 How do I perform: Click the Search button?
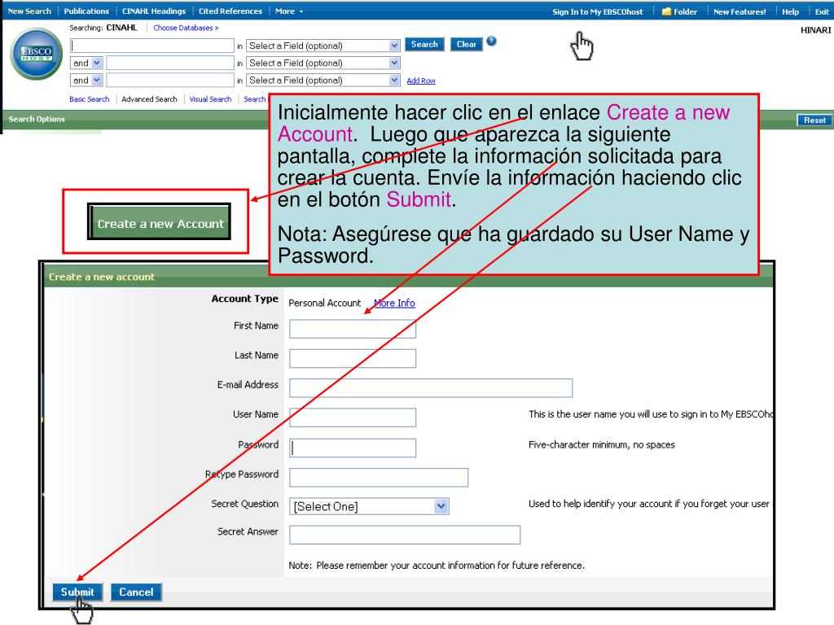tap(424, 45)
